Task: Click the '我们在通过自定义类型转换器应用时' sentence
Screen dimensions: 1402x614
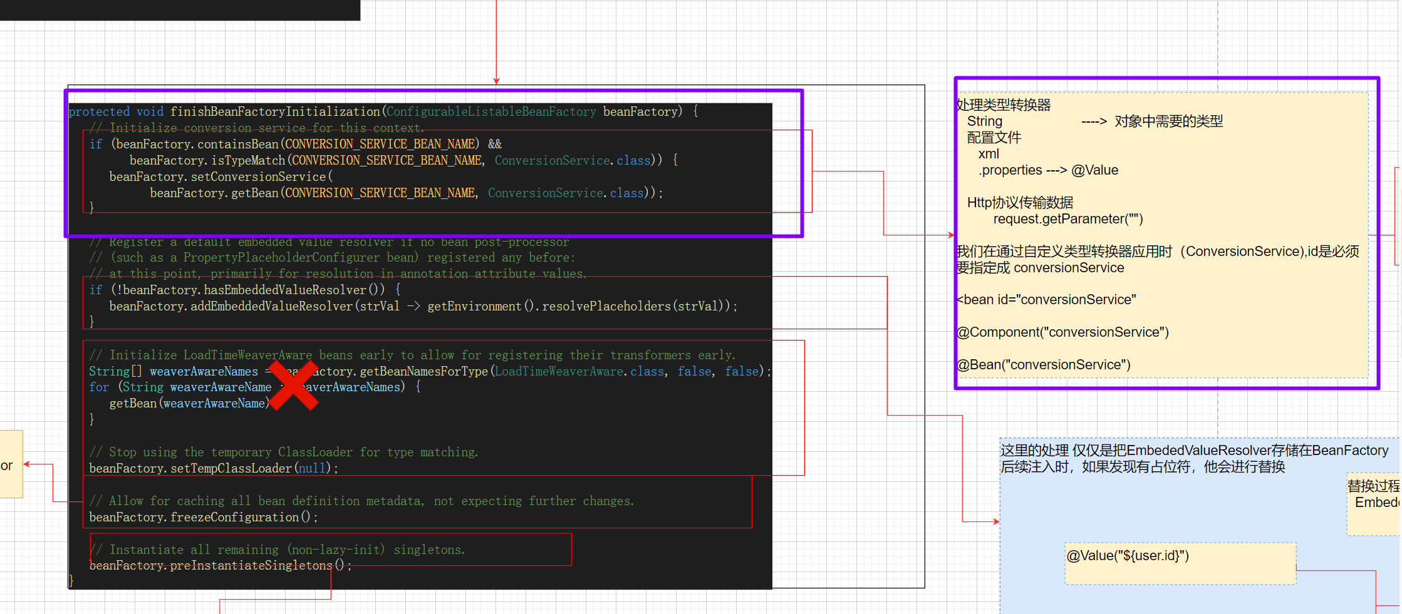Action: click(x=1158, y=260)
